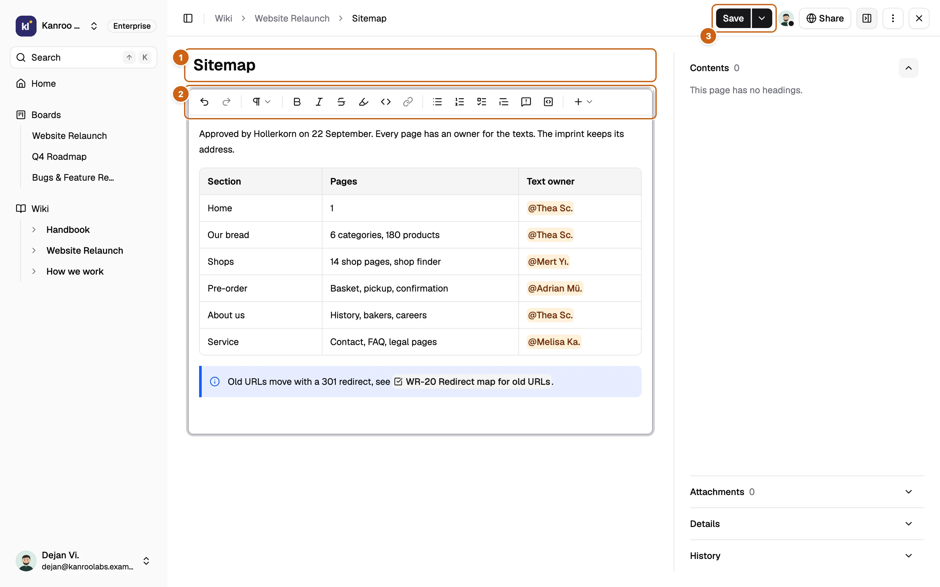Open the Dejan Vi. account menu
The width and height of the screenshot is (940, 587).
coord(84,561)
